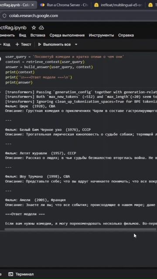Add a text cell with Текст button
The height and width of the screenshot is (279, 157).
(x=23, y=44)
